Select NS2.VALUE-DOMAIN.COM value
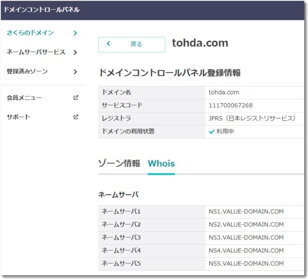 [x=246, y=224]
